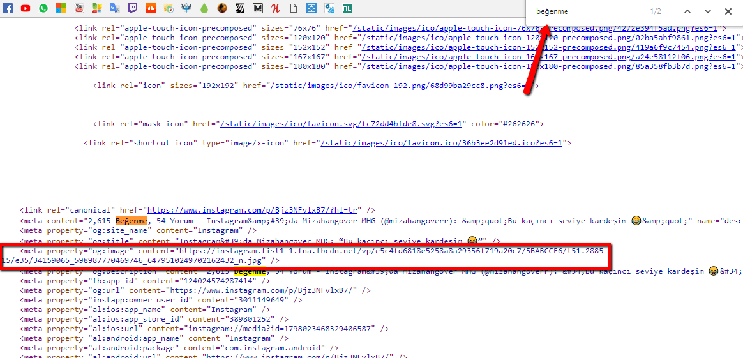Open the SoundCloud bookmark
This screenshot has width=743, height=358.
(150, 8)
